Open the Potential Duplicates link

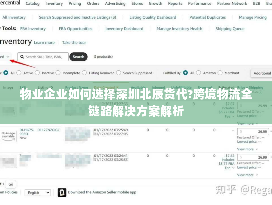pos(208,17)
